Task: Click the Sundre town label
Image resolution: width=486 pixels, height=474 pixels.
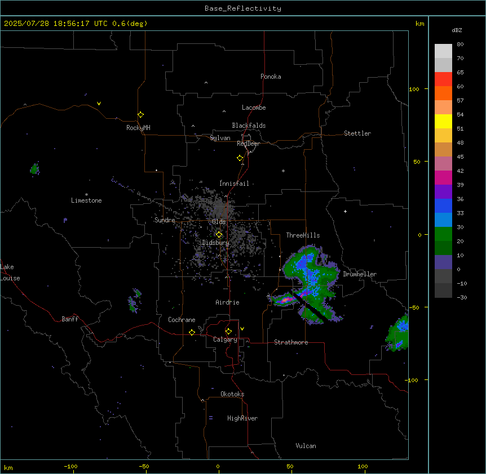Action: click(165, 220)
